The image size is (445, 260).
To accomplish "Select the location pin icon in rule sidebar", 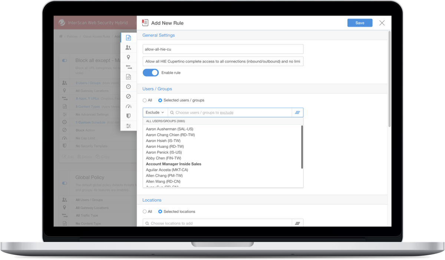I will tap(128, 57).
